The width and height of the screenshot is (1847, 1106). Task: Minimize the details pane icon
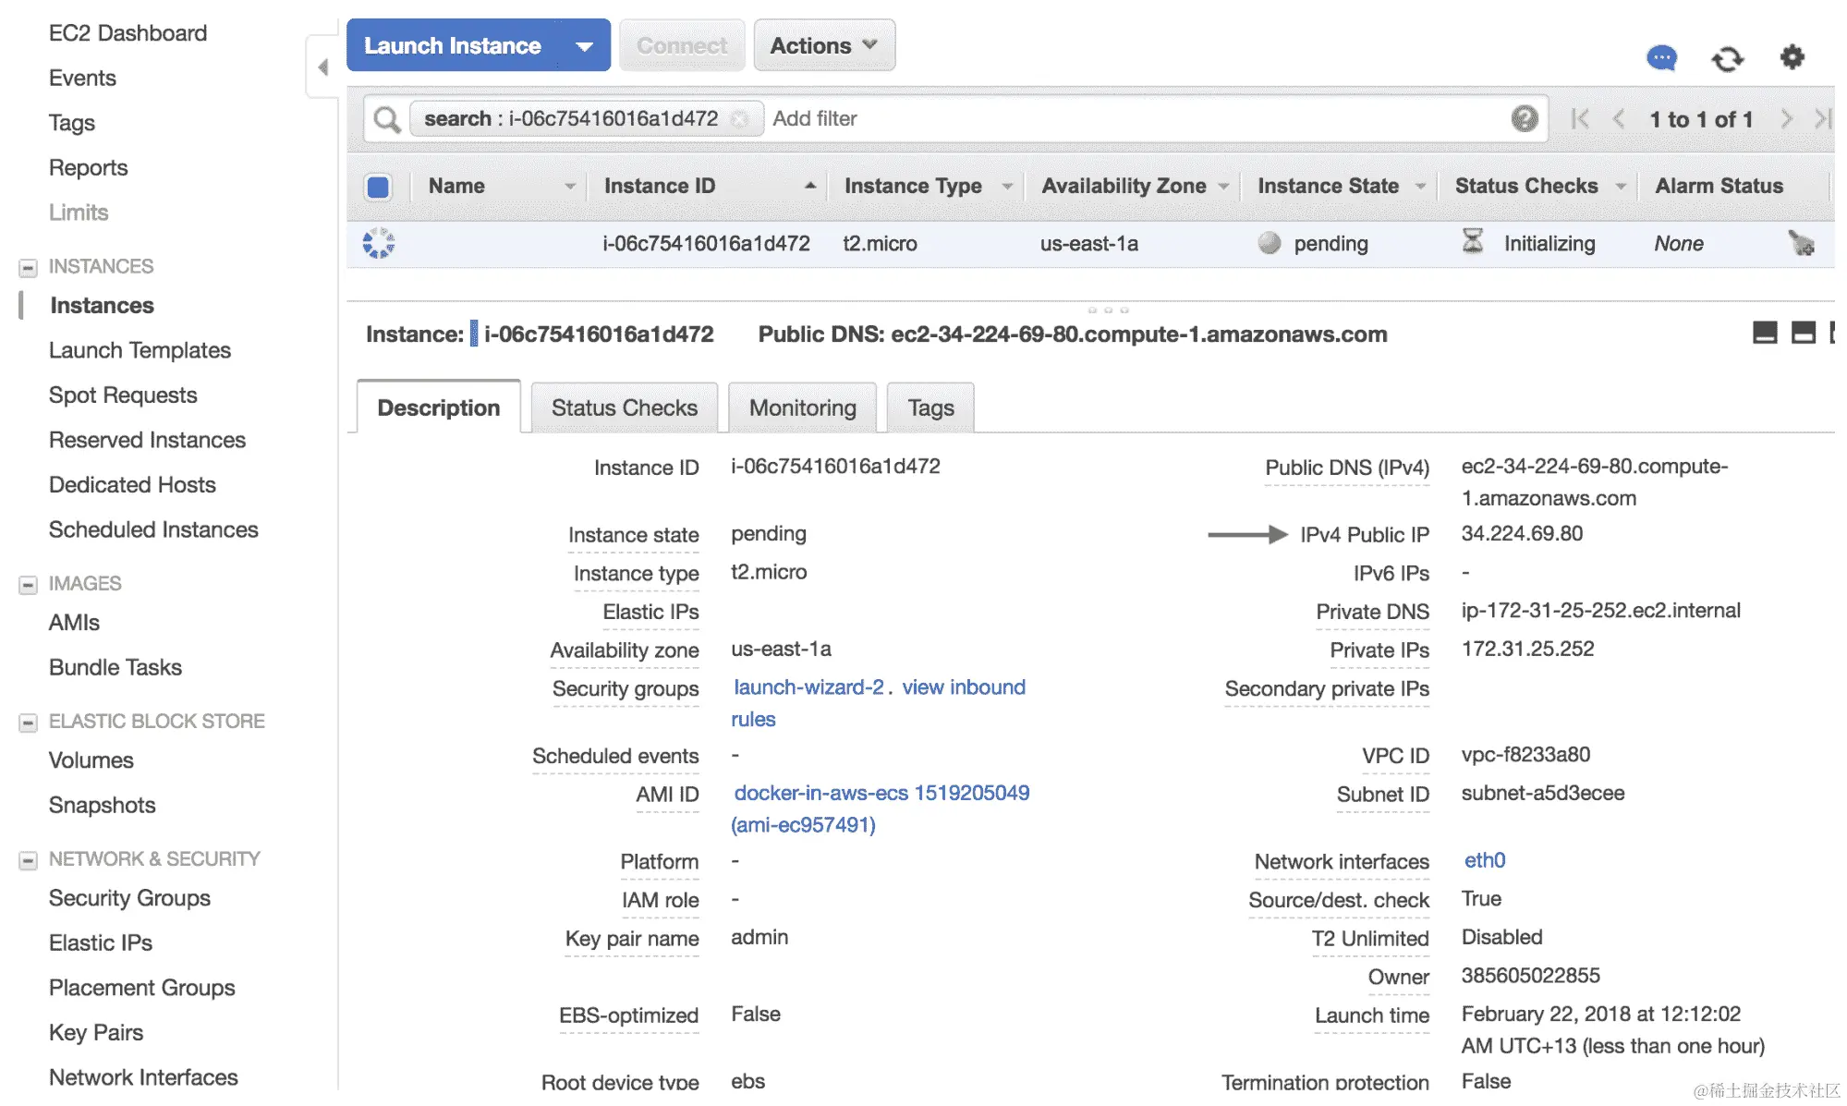pyautogui.click(x=1764, y=334)
